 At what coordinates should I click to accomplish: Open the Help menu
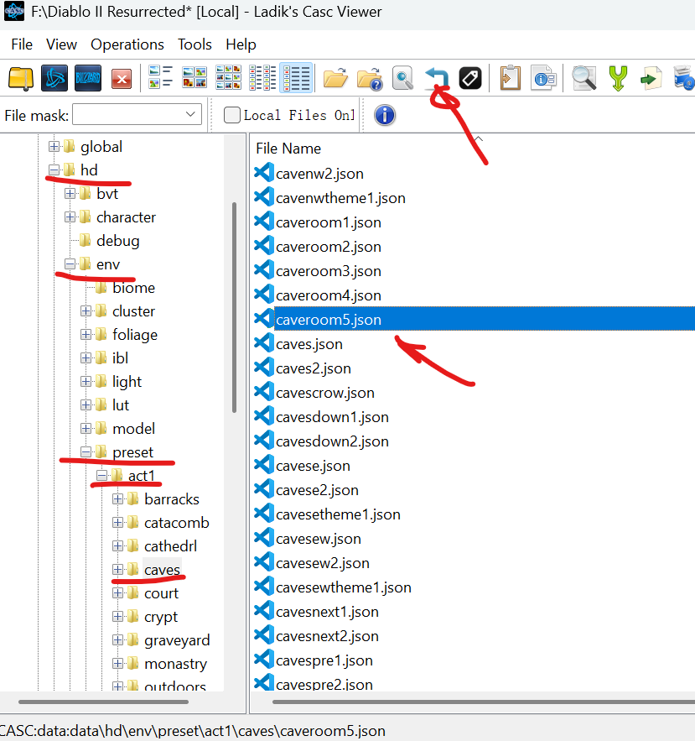(241, 44)
